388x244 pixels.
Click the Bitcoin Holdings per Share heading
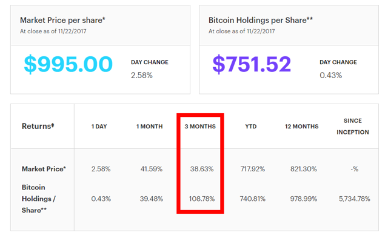(x=261, y=20)
